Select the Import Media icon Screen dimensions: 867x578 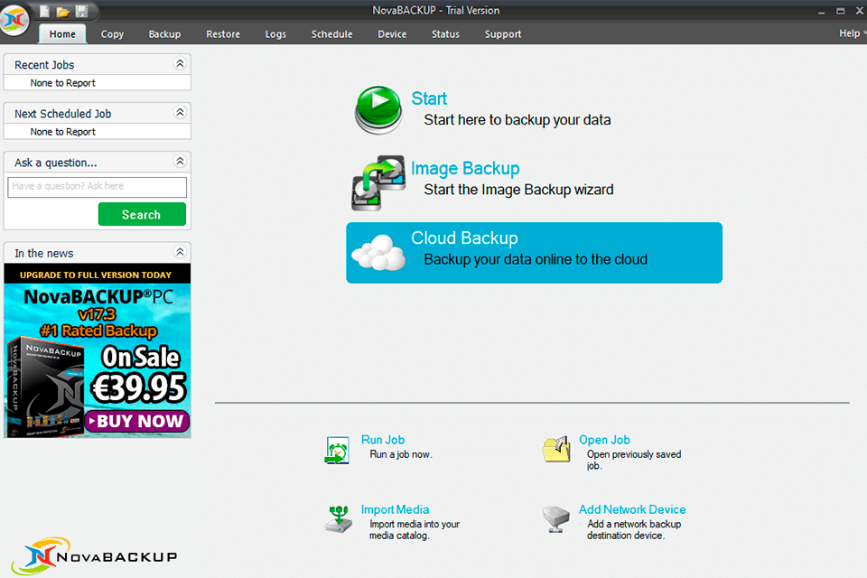pos(337,518)
